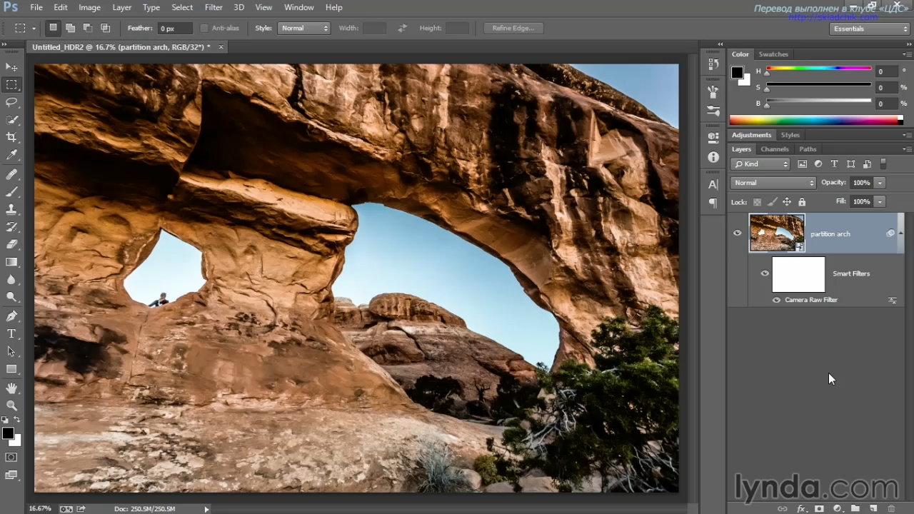The height and width of the screenshot is (514, 914).
Task: Select the Move tool
Action: tap(11, 67)
